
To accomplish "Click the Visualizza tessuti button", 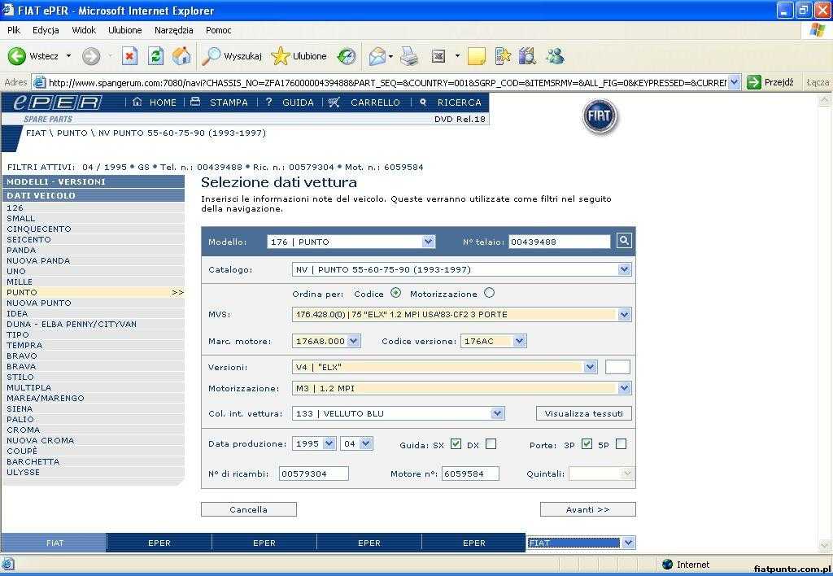I will coord(584,413).
